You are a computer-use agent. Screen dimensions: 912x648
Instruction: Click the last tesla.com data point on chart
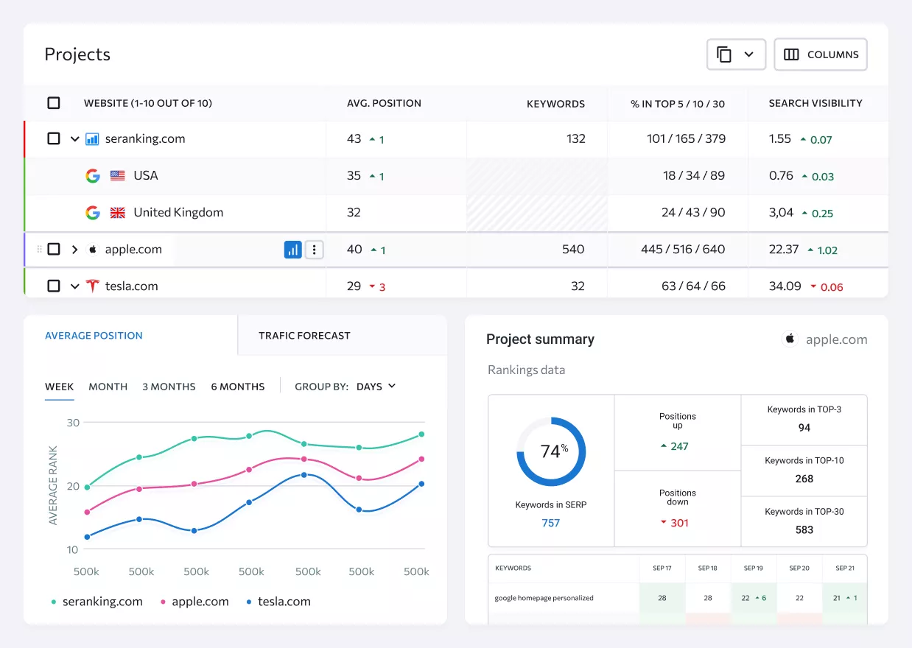point(421,484)
